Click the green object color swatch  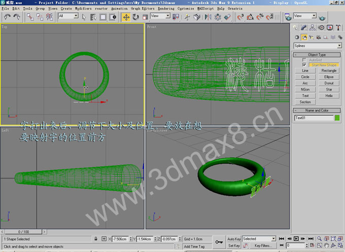click(337, 118)
